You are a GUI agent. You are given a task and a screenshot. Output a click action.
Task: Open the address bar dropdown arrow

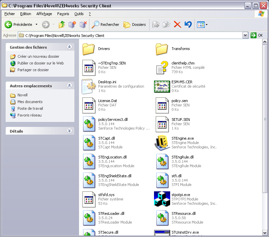(x=245, y=35)
